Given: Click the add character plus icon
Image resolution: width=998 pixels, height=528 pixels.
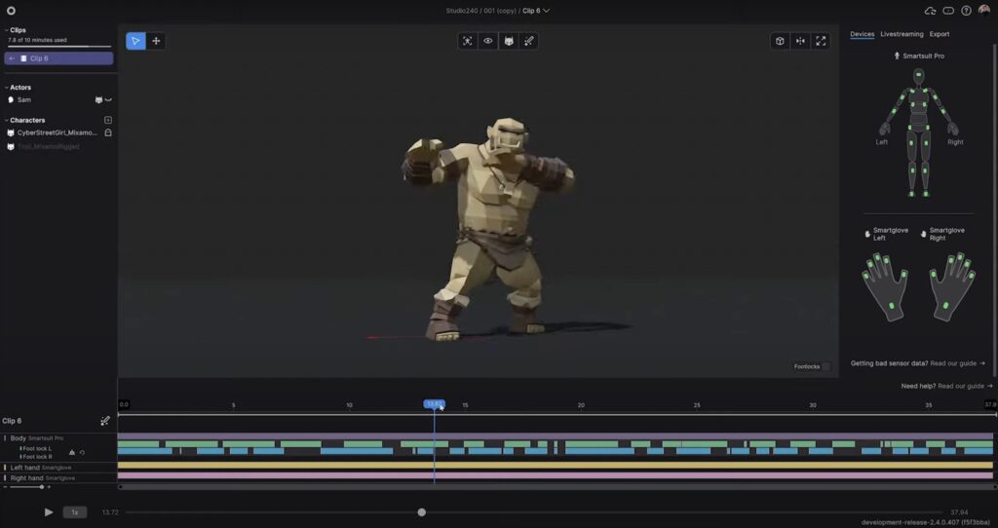Looking at the screenshot, I should (x=108, y=120).
